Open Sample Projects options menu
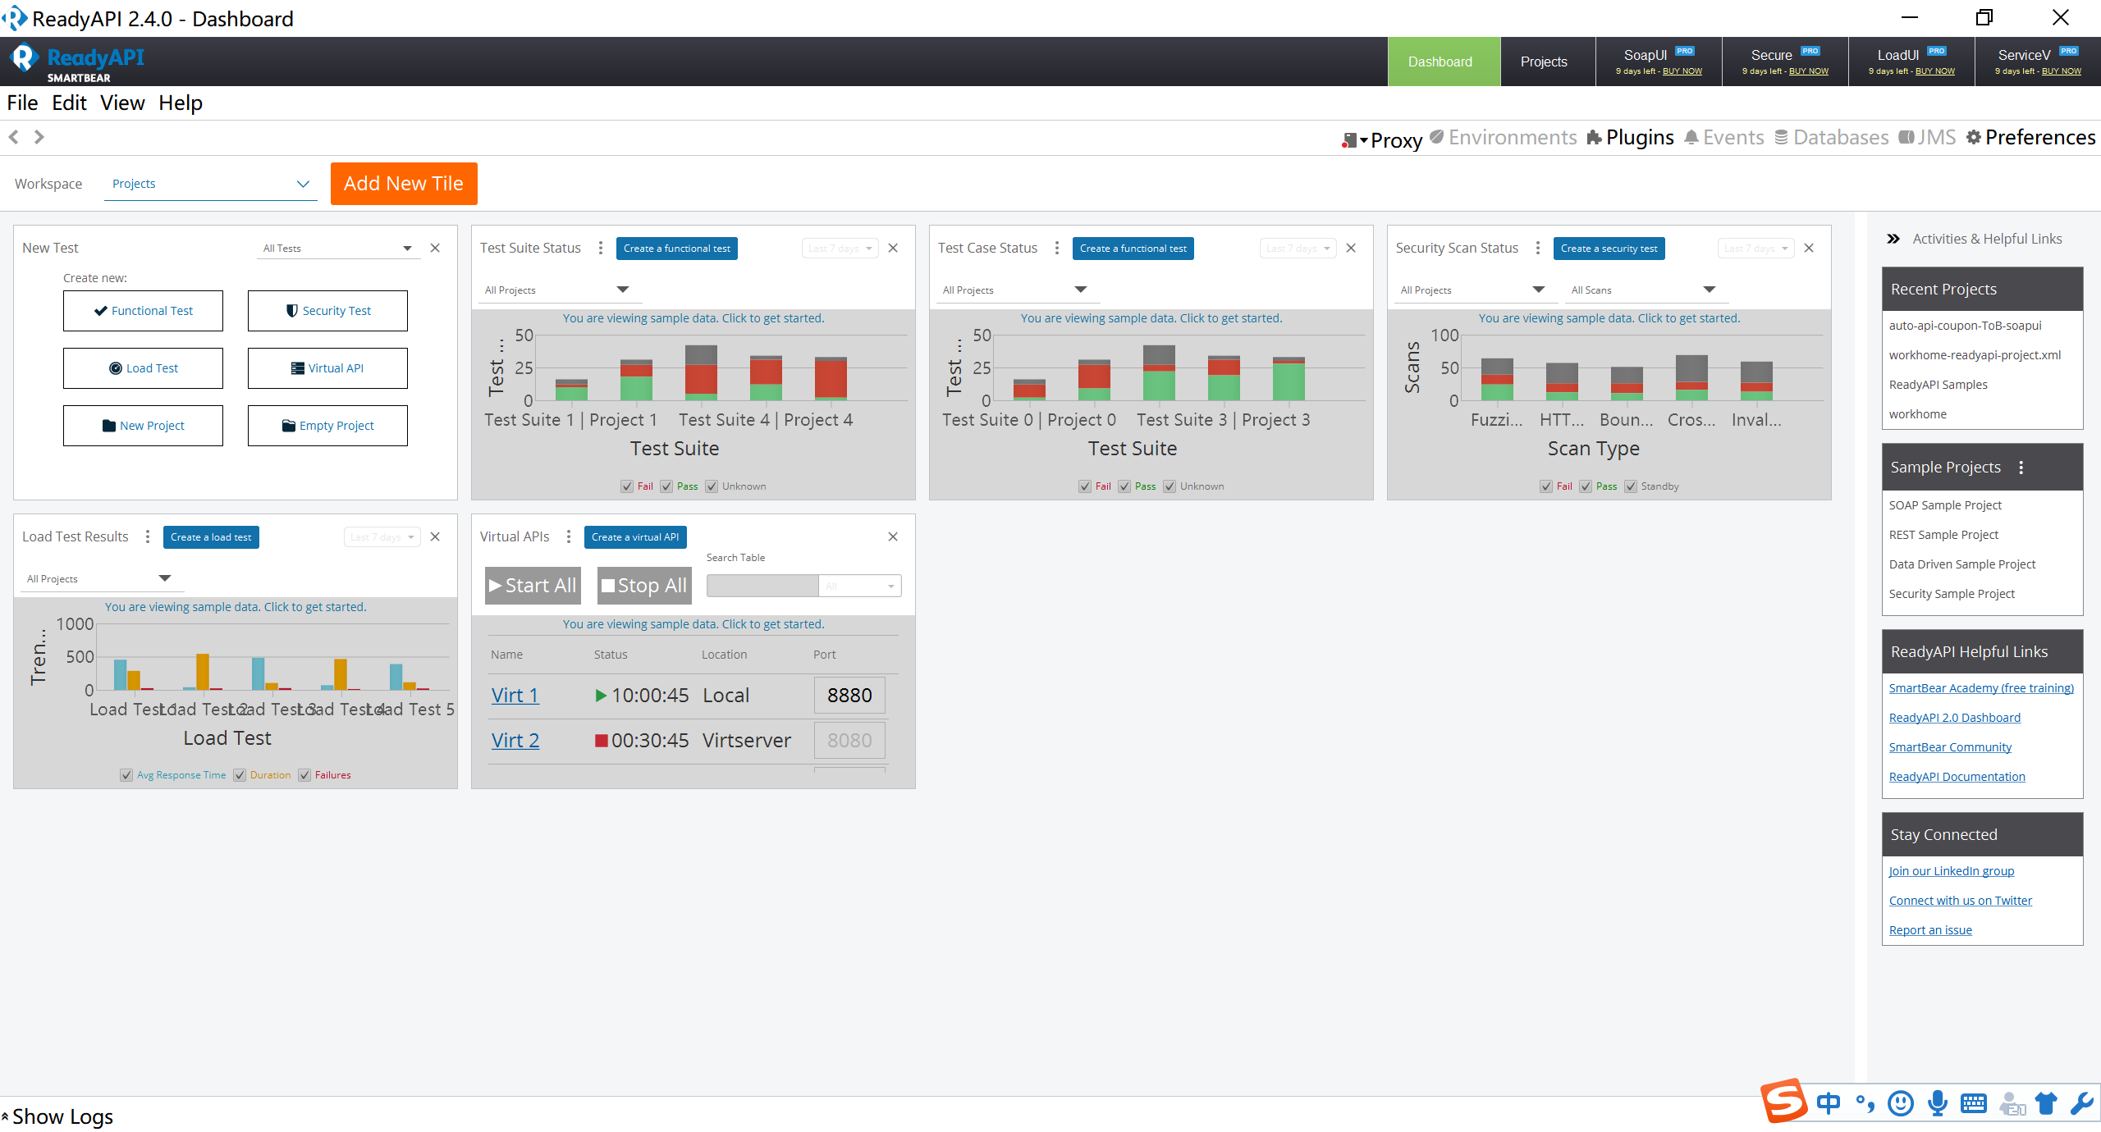Image resolution: width=2101 pixels, height=1132 pixels. pyautogui.click(x=2021, y=468)
